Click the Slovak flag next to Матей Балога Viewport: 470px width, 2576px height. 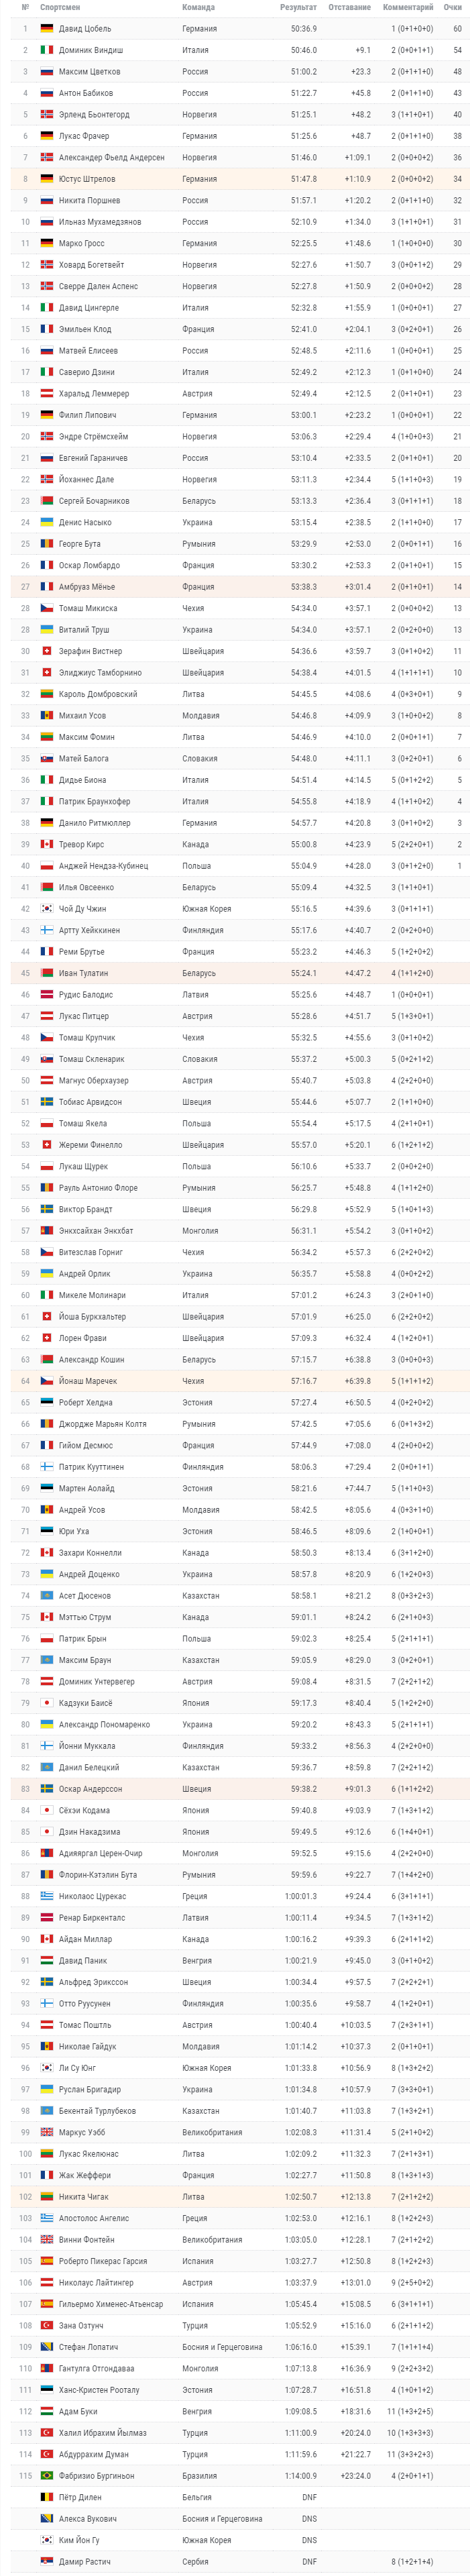[x=46, y=758]
